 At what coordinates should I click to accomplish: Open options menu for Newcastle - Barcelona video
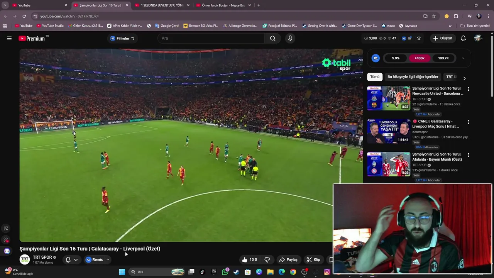[469, 89]
